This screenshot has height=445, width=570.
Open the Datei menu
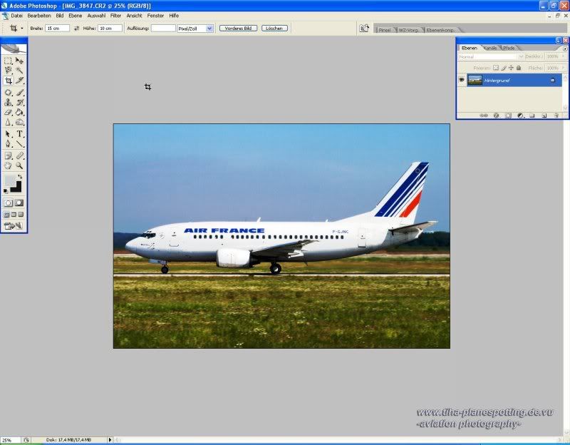(x=16, y=16)
